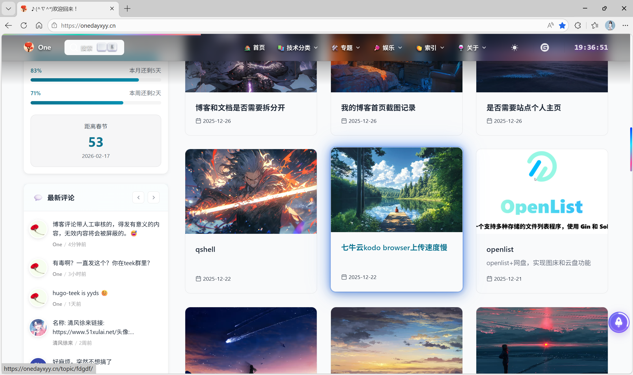This screenshot has height=375, width=633.
Task: Favorite this page with the star icon
Action: click(x=562, y=25)
